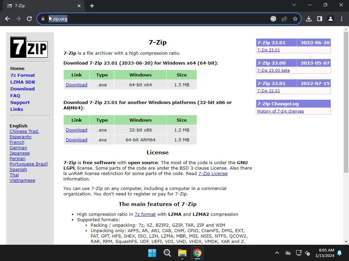This screenshot has height=261, width=349.
Task: Open the notification bell icon
Action: (x=340, y=253)
